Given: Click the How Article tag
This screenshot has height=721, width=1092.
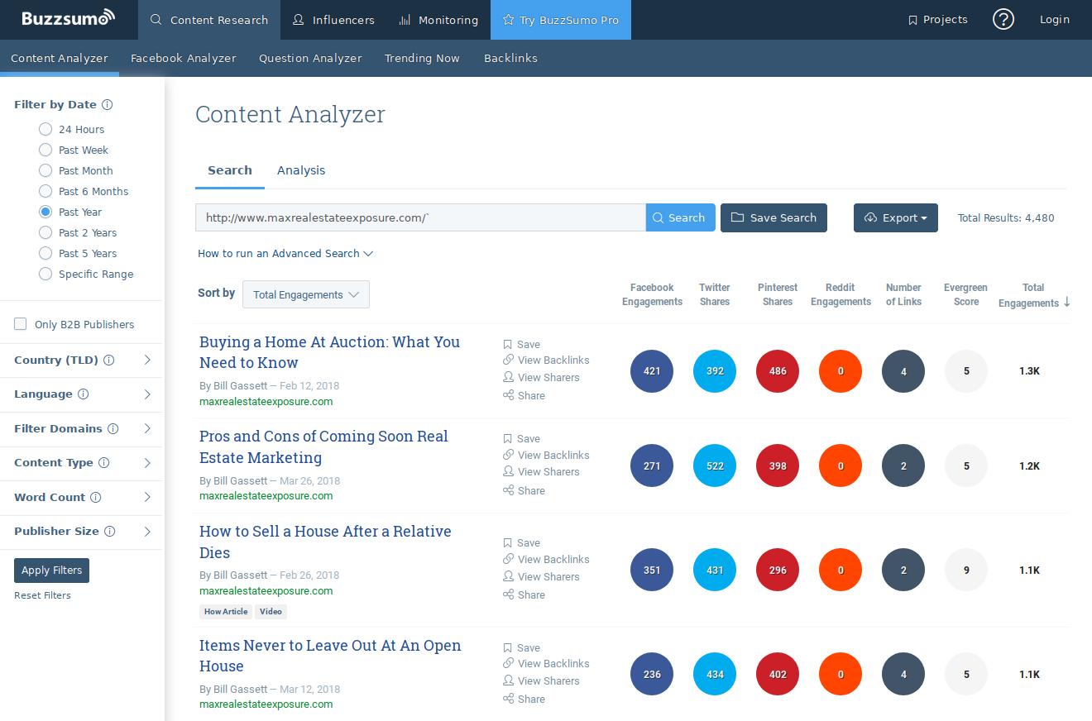Looking at the screenshot, I should (x=226, y=612).
